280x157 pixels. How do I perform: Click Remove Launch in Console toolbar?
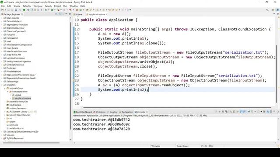(223, 112)
